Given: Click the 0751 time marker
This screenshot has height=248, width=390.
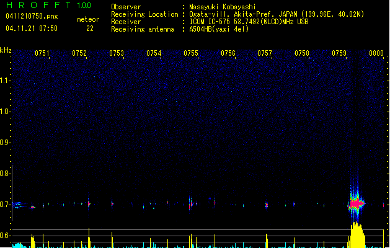Looking at the screenshot, I should [42, 53].
